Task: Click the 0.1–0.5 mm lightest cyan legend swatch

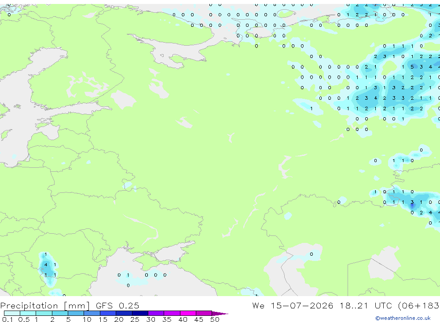Action: coord(12,313)
